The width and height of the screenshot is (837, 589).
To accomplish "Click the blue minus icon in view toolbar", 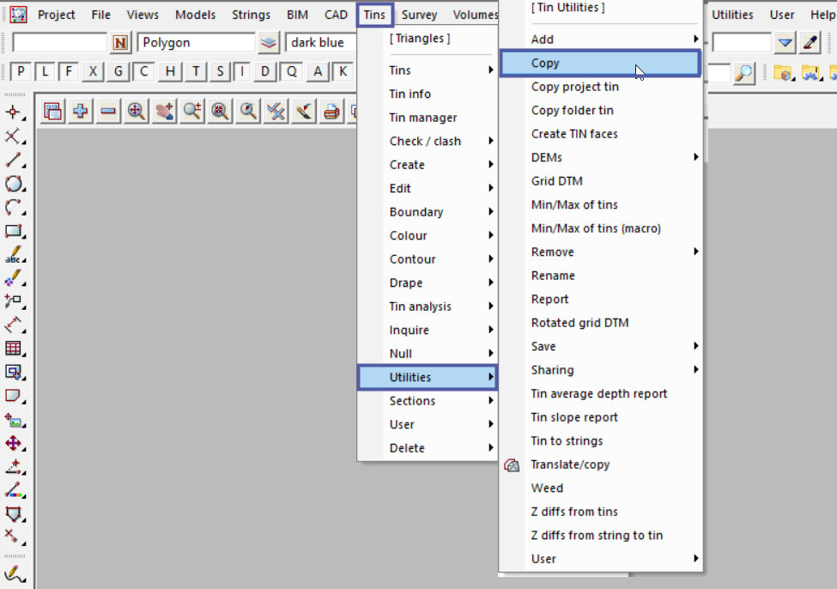I will tap(108, 111).
